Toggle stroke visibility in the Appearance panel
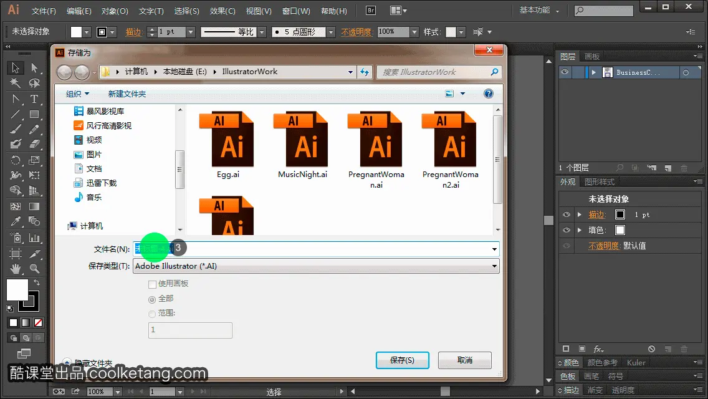 coord(567,214)
